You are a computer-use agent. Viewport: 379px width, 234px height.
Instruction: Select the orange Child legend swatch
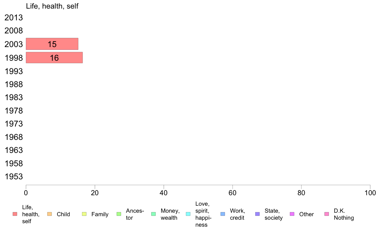[49, 214]
